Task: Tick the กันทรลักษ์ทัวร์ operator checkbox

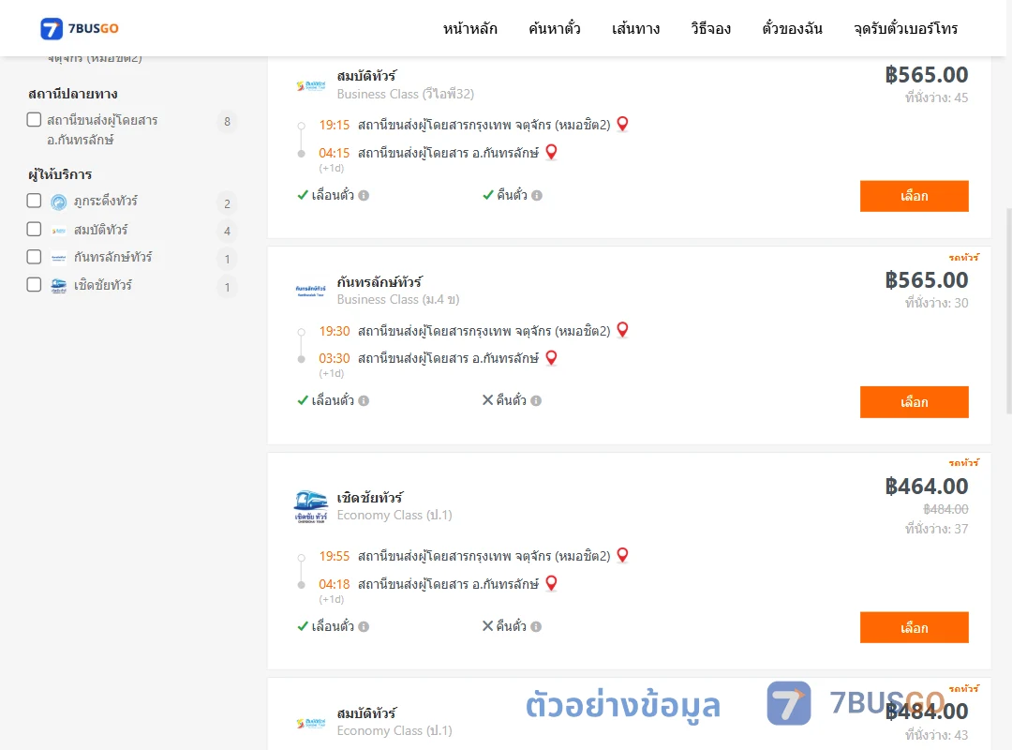Action: coord(35,257)
